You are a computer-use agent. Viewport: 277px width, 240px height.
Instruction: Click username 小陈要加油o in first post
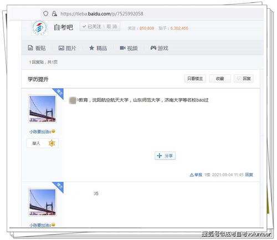tap(40, 132)
